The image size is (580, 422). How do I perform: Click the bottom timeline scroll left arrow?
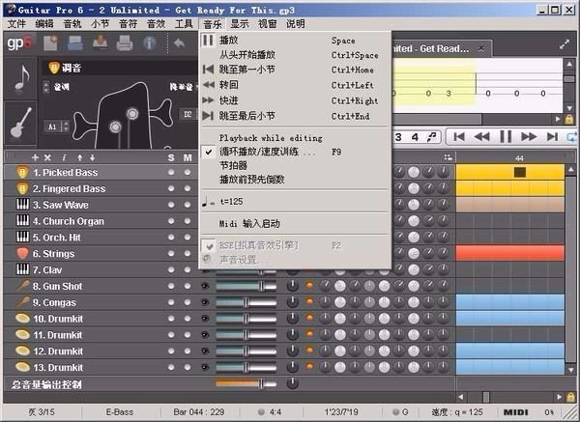pos(461,398)
